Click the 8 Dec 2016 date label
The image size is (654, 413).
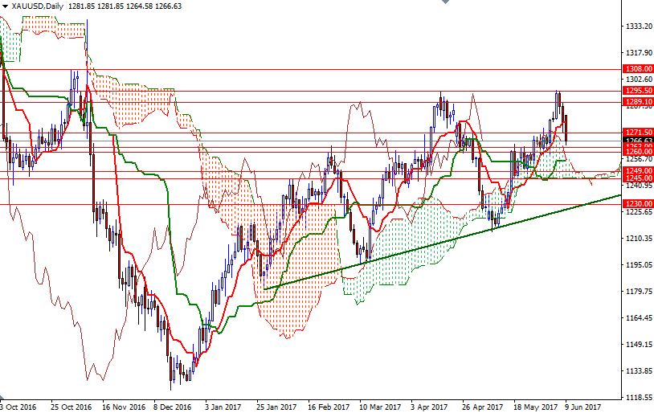[172, 407]
